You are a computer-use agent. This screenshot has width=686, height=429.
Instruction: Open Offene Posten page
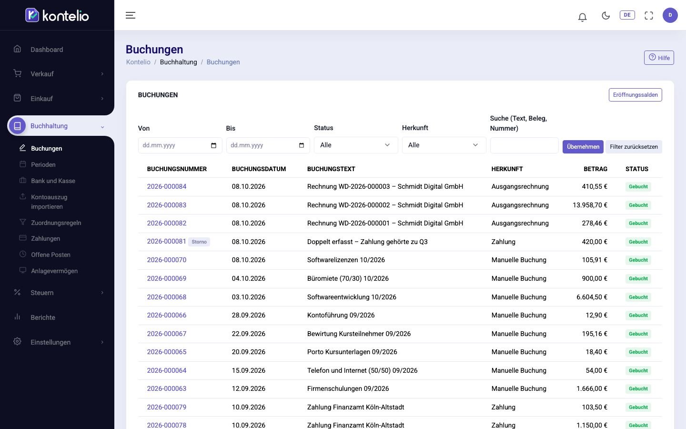pyautogui.click(x=50, y=255)
